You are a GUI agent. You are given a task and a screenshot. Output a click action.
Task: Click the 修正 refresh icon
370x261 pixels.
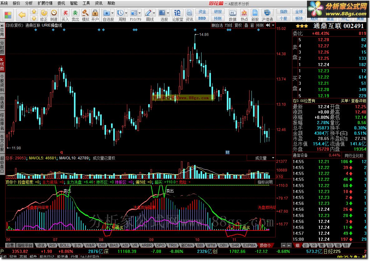point(44,13)
